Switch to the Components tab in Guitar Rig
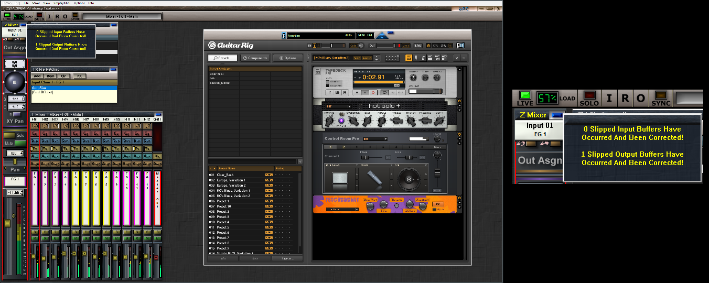709x283 pixels. pos(254,58)
